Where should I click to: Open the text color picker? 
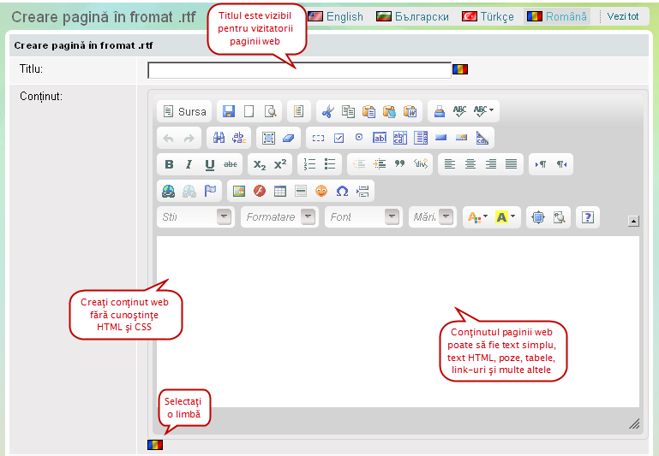pos(476,217)
